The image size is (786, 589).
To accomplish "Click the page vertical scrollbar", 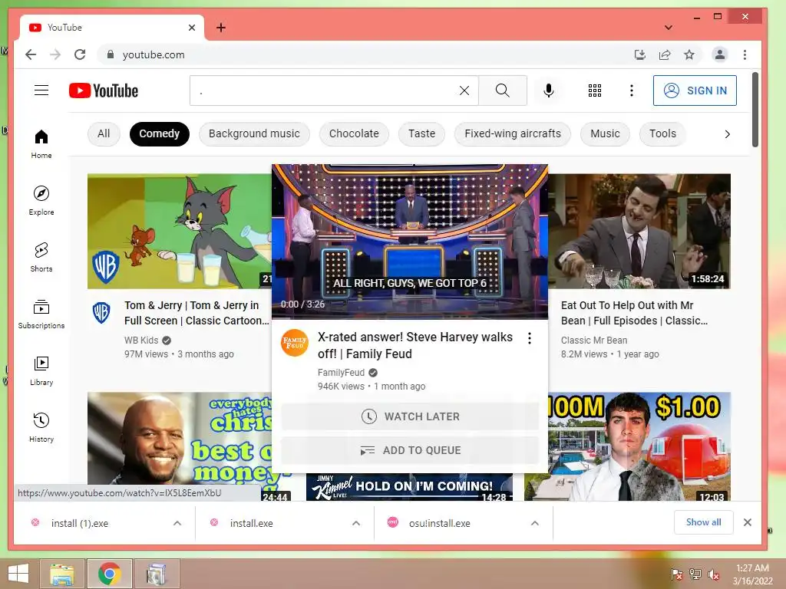I will click(x=755, y=110).
